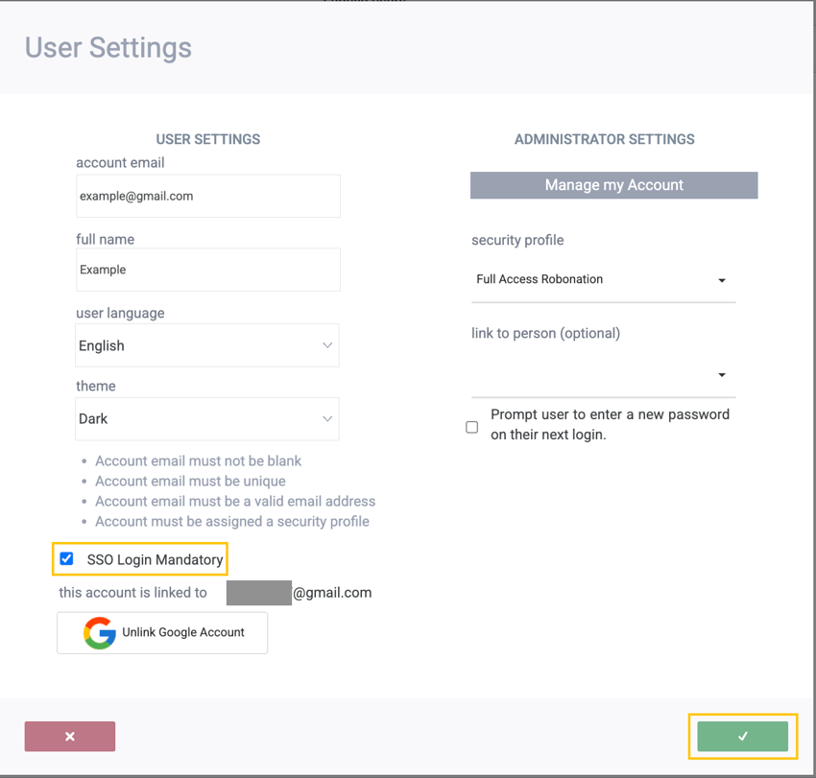This screenshot has height=778, width=816.
Task: Click the account email input field
Action: coord(207,196)
